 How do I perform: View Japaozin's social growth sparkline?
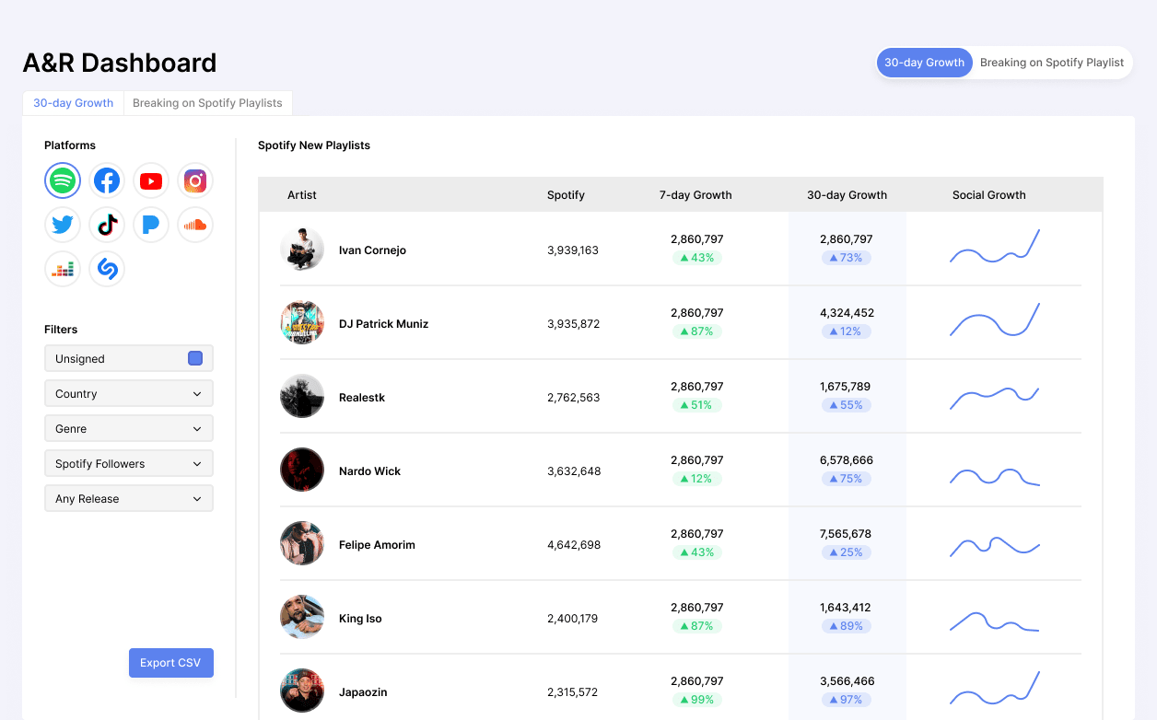point(995,688)
